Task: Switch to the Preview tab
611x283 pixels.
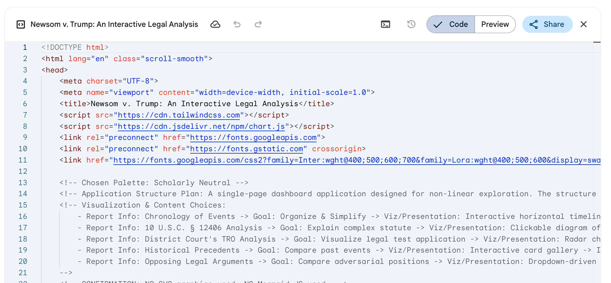Action: pos(495,24)
